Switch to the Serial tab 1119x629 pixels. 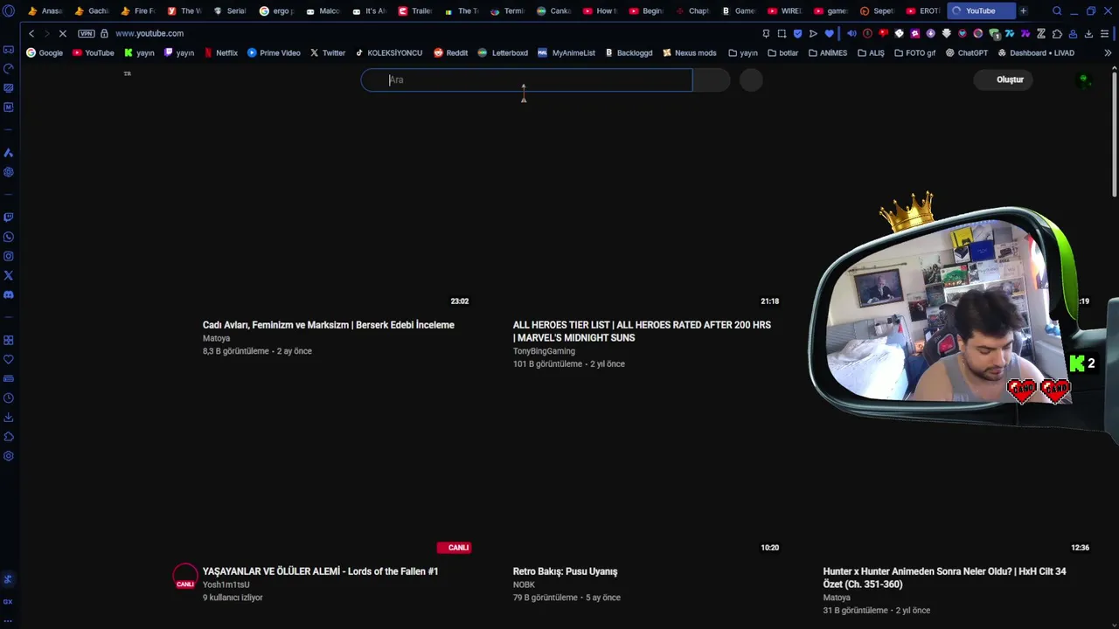pyautogui.click(x=230, y=10)
